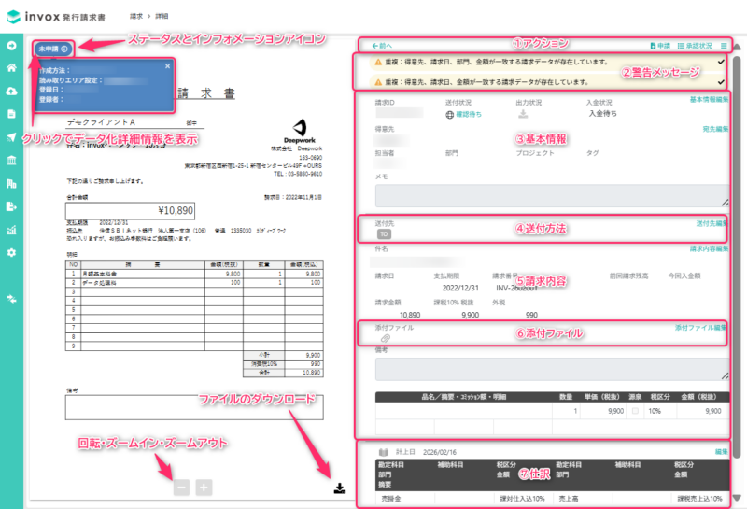
Task: Open the file export sidebar icon
Action: [11, 205]
